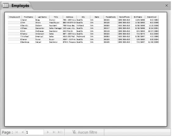Jump to last page arrow
This screenshot has height=137, width=172.
point(54,132)
